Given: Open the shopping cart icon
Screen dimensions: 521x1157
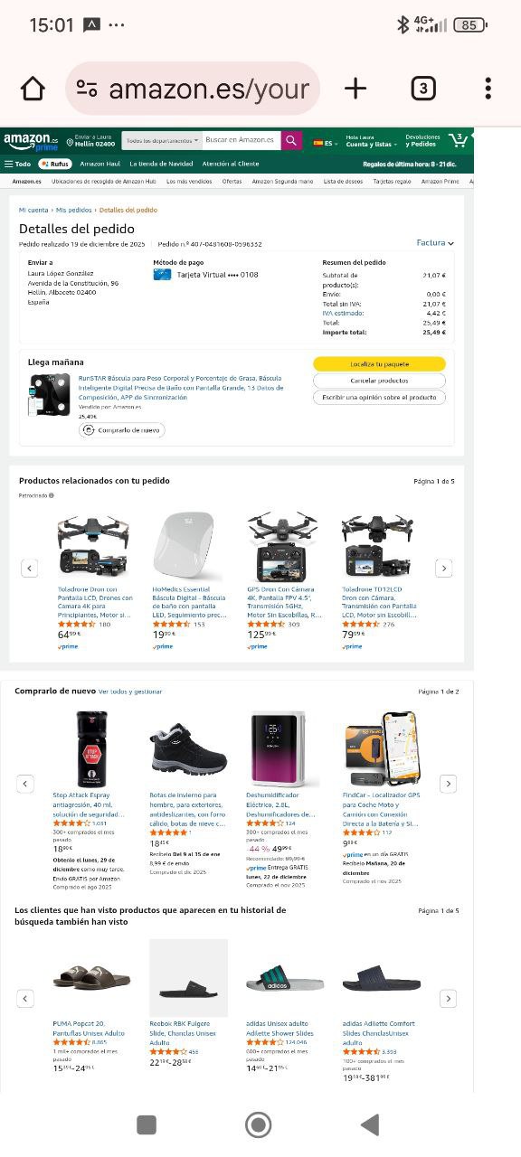Looking at the screenshot, I should click(459, 140).
